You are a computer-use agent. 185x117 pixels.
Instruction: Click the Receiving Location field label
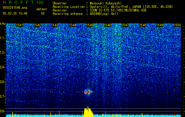tap(69, 7)
